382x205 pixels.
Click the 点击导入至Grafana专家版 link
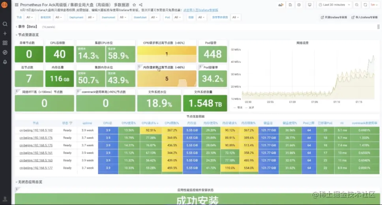click(201, 10)
